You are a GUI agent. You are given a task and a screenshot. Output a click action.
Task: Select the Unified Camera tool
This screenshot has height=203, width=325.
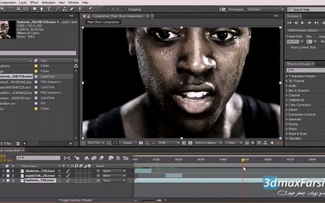pyautogui.click(x=19, y=9)
